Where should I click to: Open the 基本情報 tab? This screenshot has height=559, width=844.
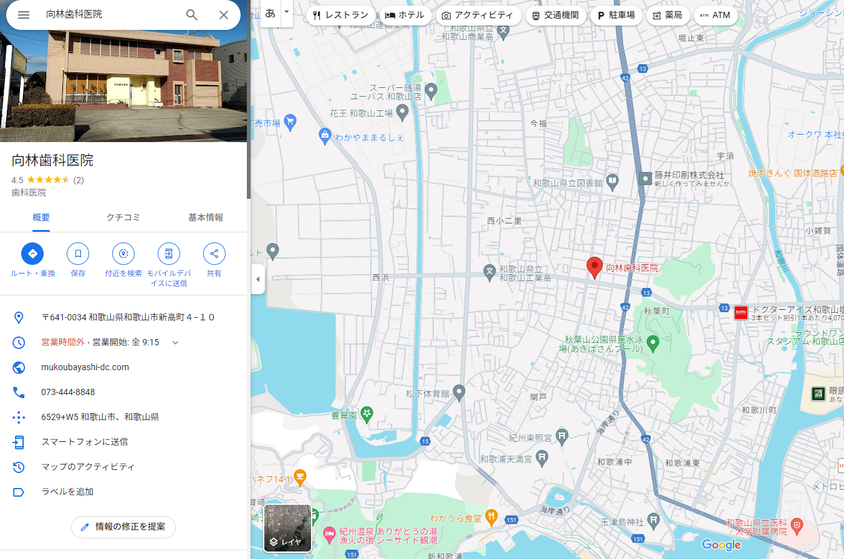206,217
